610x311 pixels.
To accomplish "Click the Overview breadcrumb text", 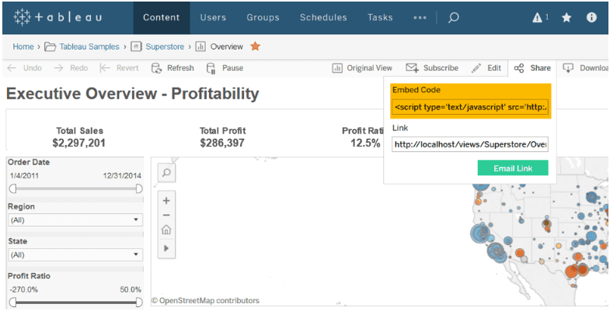I will pyautogui.click(x=226, y=47).
